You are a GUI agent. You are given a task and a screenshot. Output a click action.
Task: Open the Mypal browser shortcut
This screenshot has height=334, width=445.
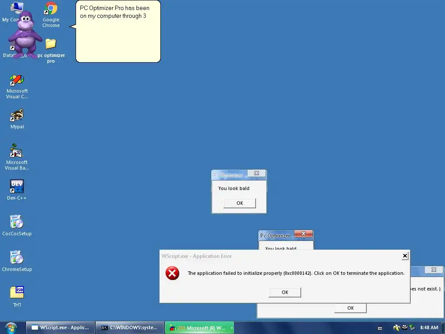[17, 119]
